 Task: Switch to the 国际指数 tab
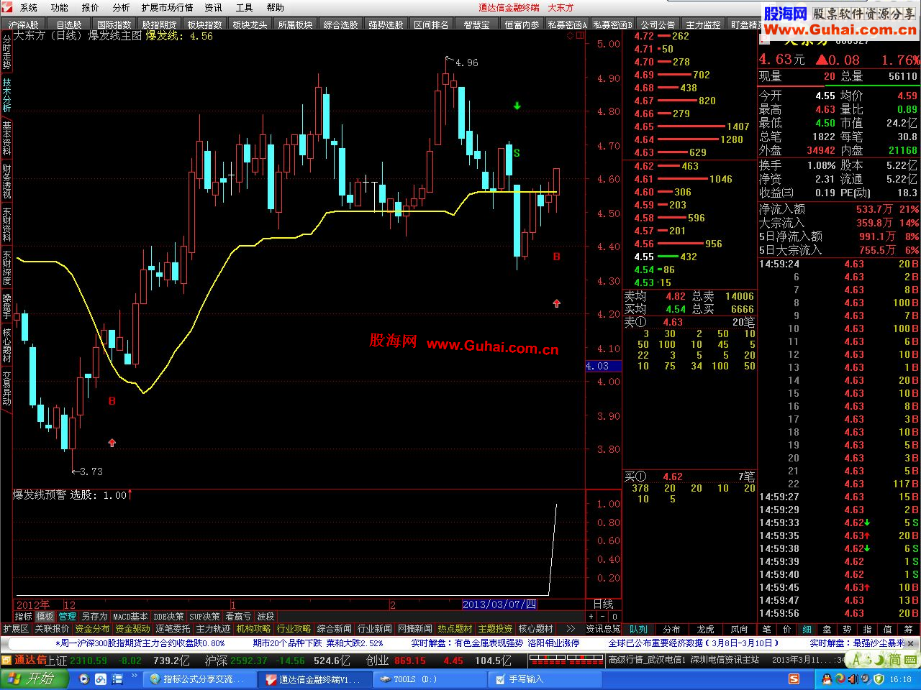(x=114, y=24)
